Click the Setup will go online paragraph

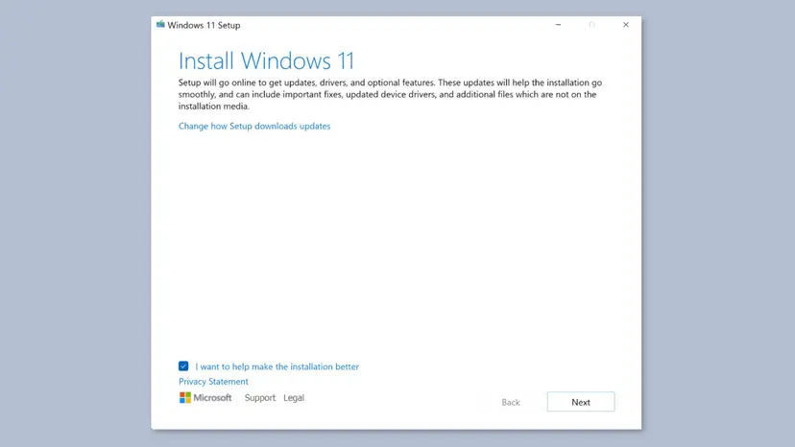[390, 94]
